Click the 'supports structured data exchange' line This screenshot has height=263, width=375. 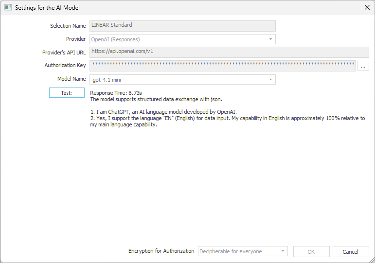[156, 99]
